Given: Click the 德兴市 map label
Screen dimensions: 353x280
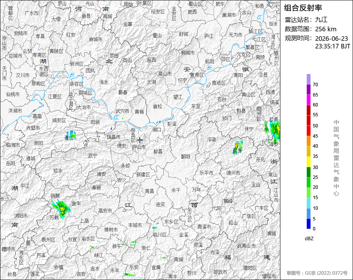Looking at the screenshot, I should (233, 172).
